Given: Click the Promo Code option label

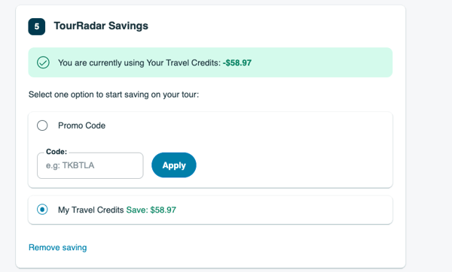Looking at the screenshot, I should click(81, 125).
